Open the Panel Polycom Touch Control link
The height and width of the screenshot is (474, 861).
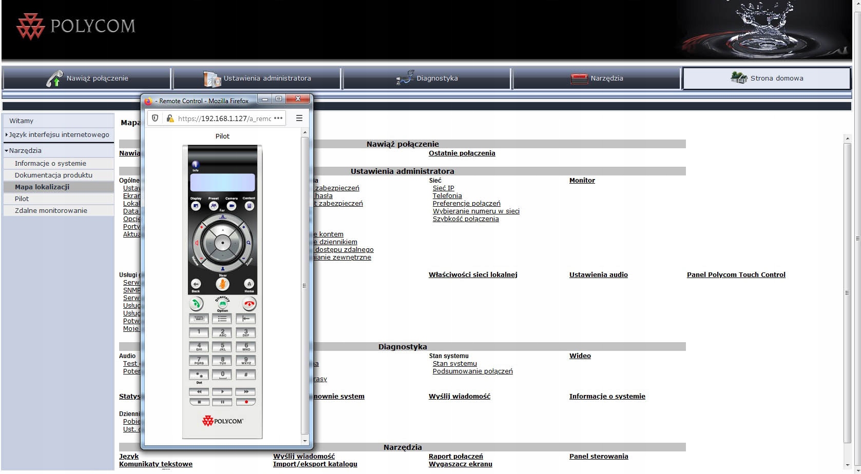point(736,274)
